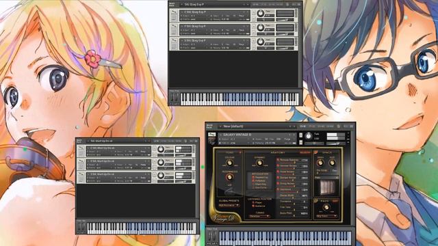The height and width of the screenshot is (246, 438).
Task: Switch to 49-64 tab in New (default) window
Action: pyautogui.click(x=330, y=126)
